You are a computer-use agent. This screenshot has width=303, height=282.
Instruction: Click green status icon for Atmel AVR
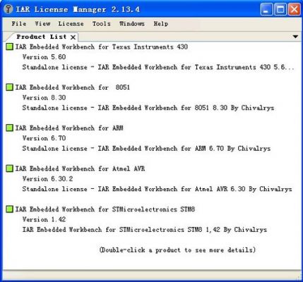tap(9, 168)
